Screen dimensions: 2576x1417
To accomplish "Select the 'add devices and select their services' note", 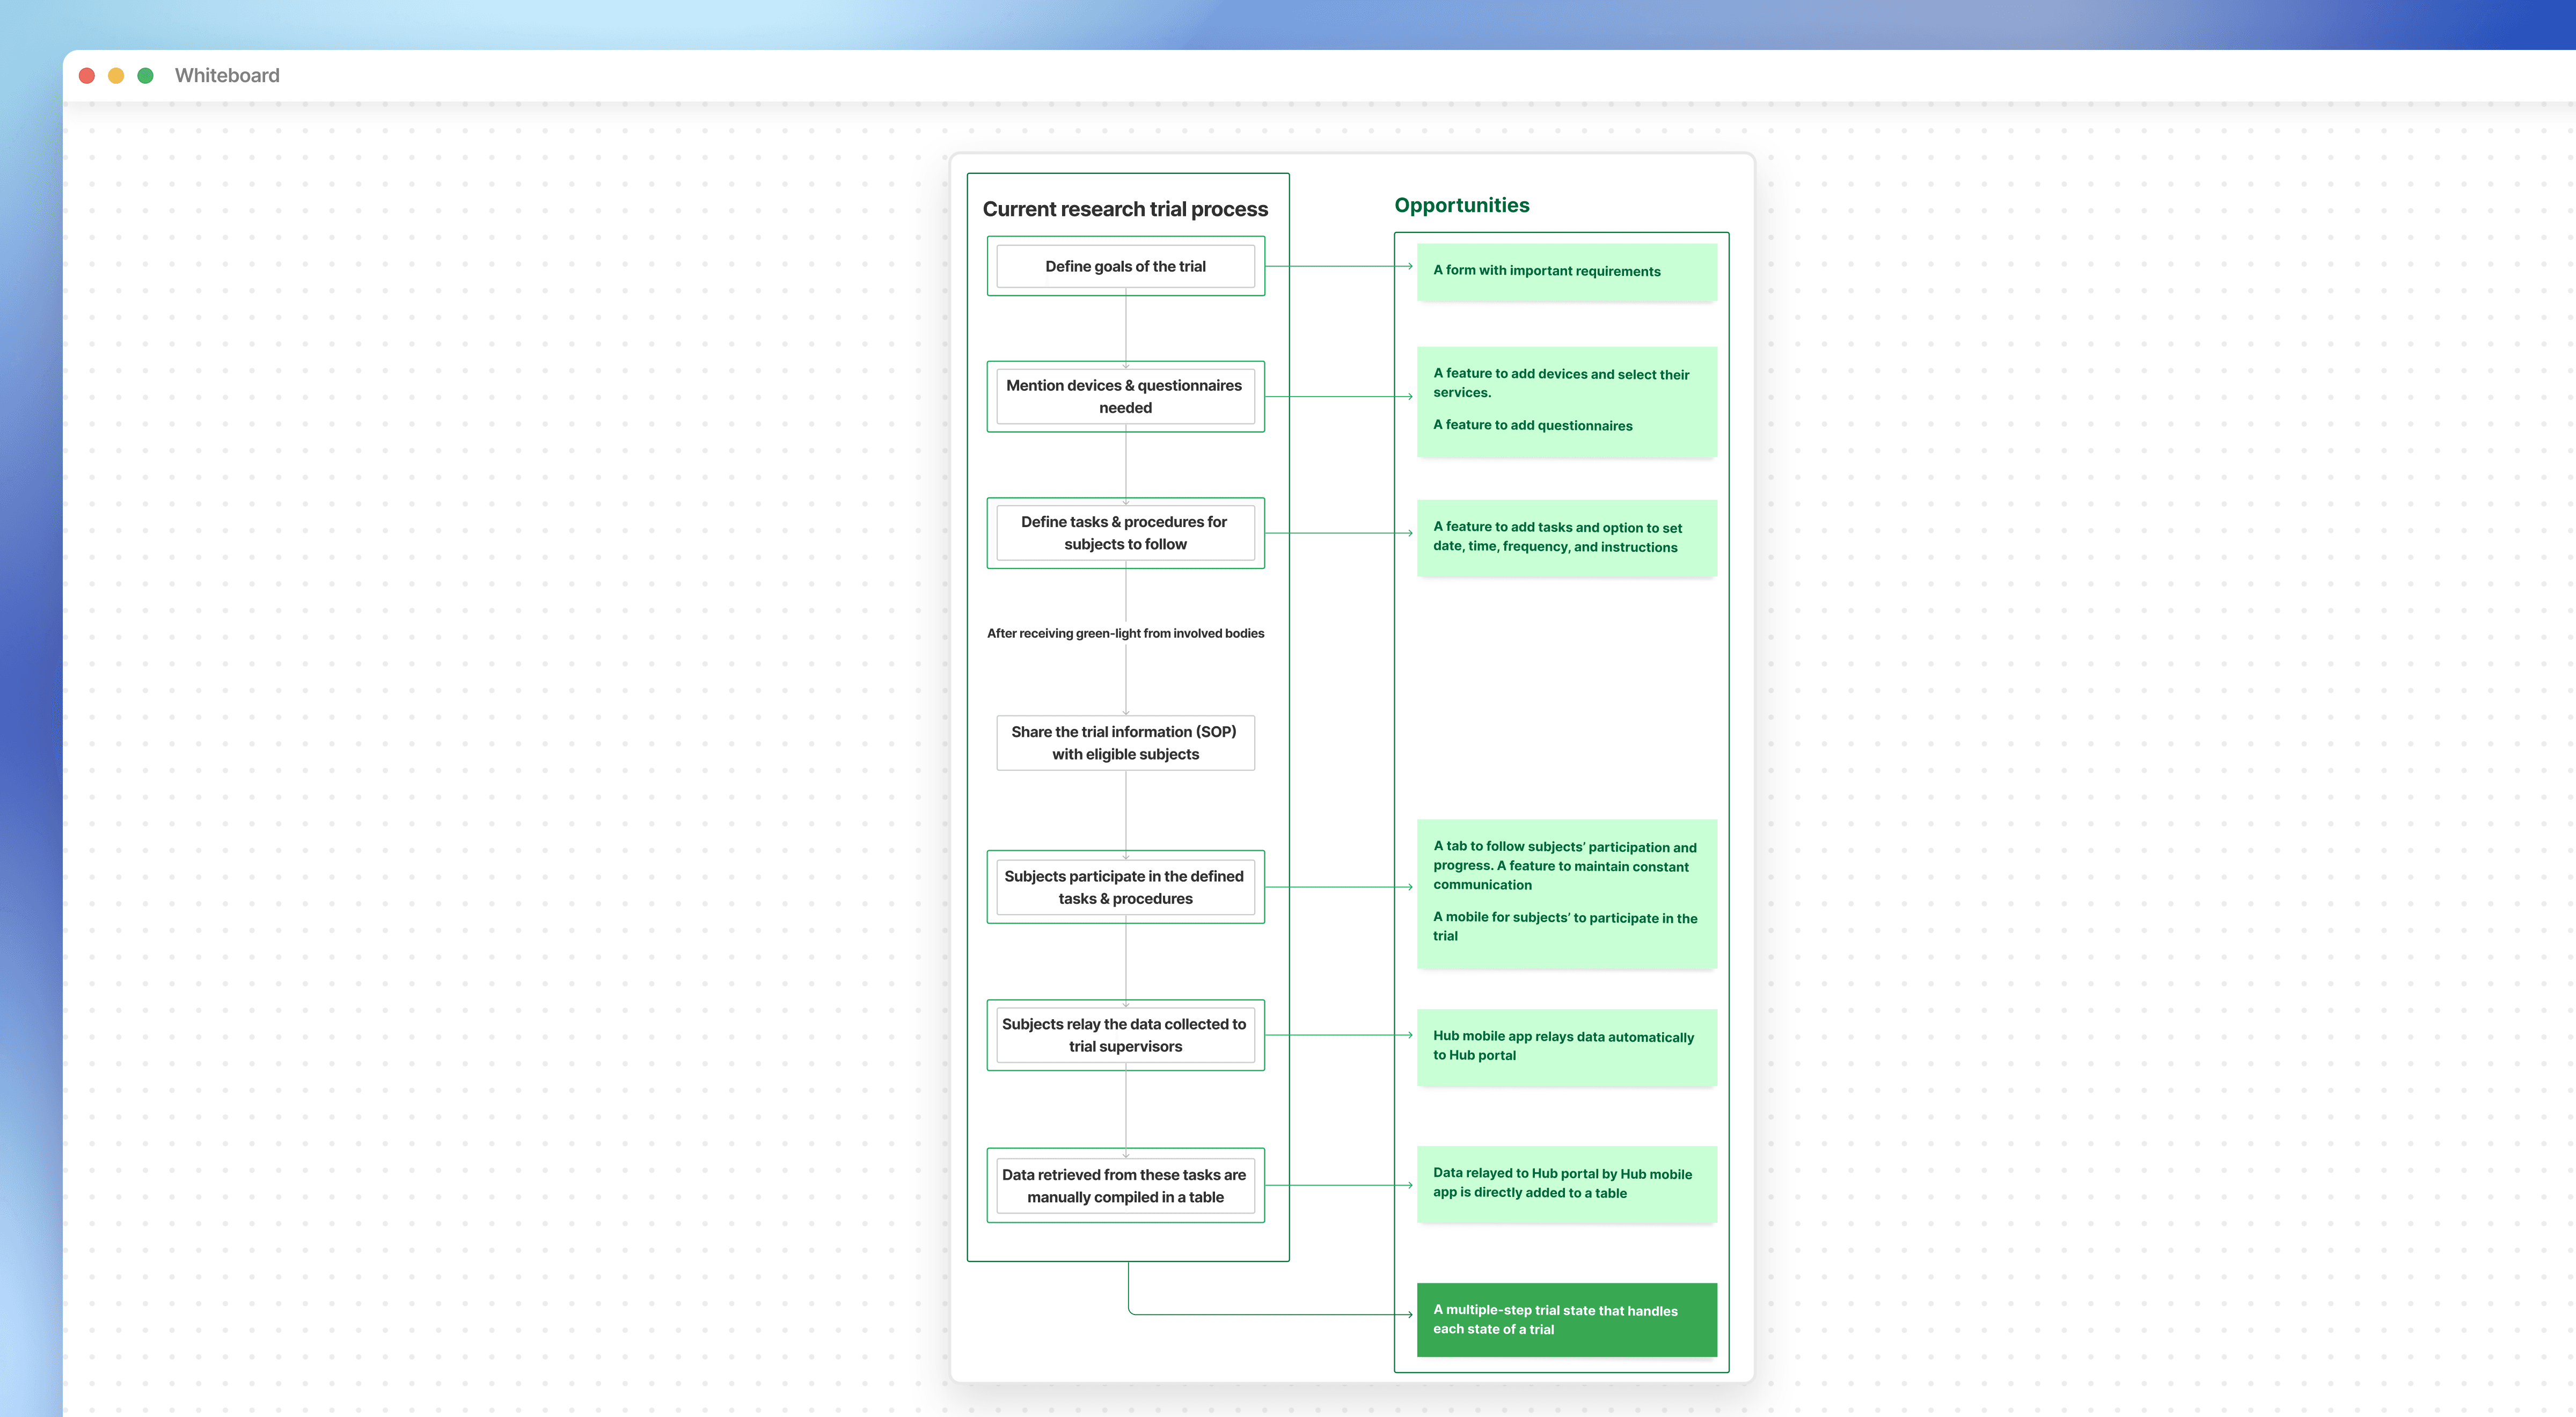I will pyautogui.click(x=1566, y=400).
